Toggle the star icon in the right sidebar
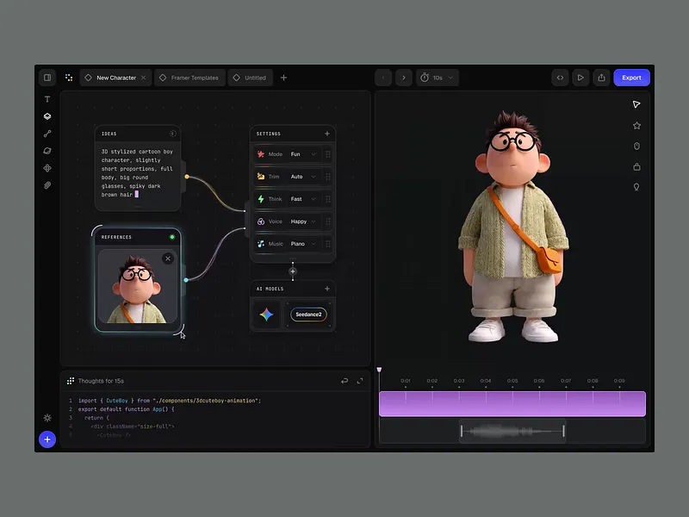Screen dimensions: 689x517 coord(636,125)
